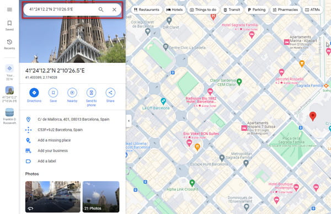This screenshot has width=331, height=214.
Task: Click the Directions button
Action: click(x=34, y=95)
